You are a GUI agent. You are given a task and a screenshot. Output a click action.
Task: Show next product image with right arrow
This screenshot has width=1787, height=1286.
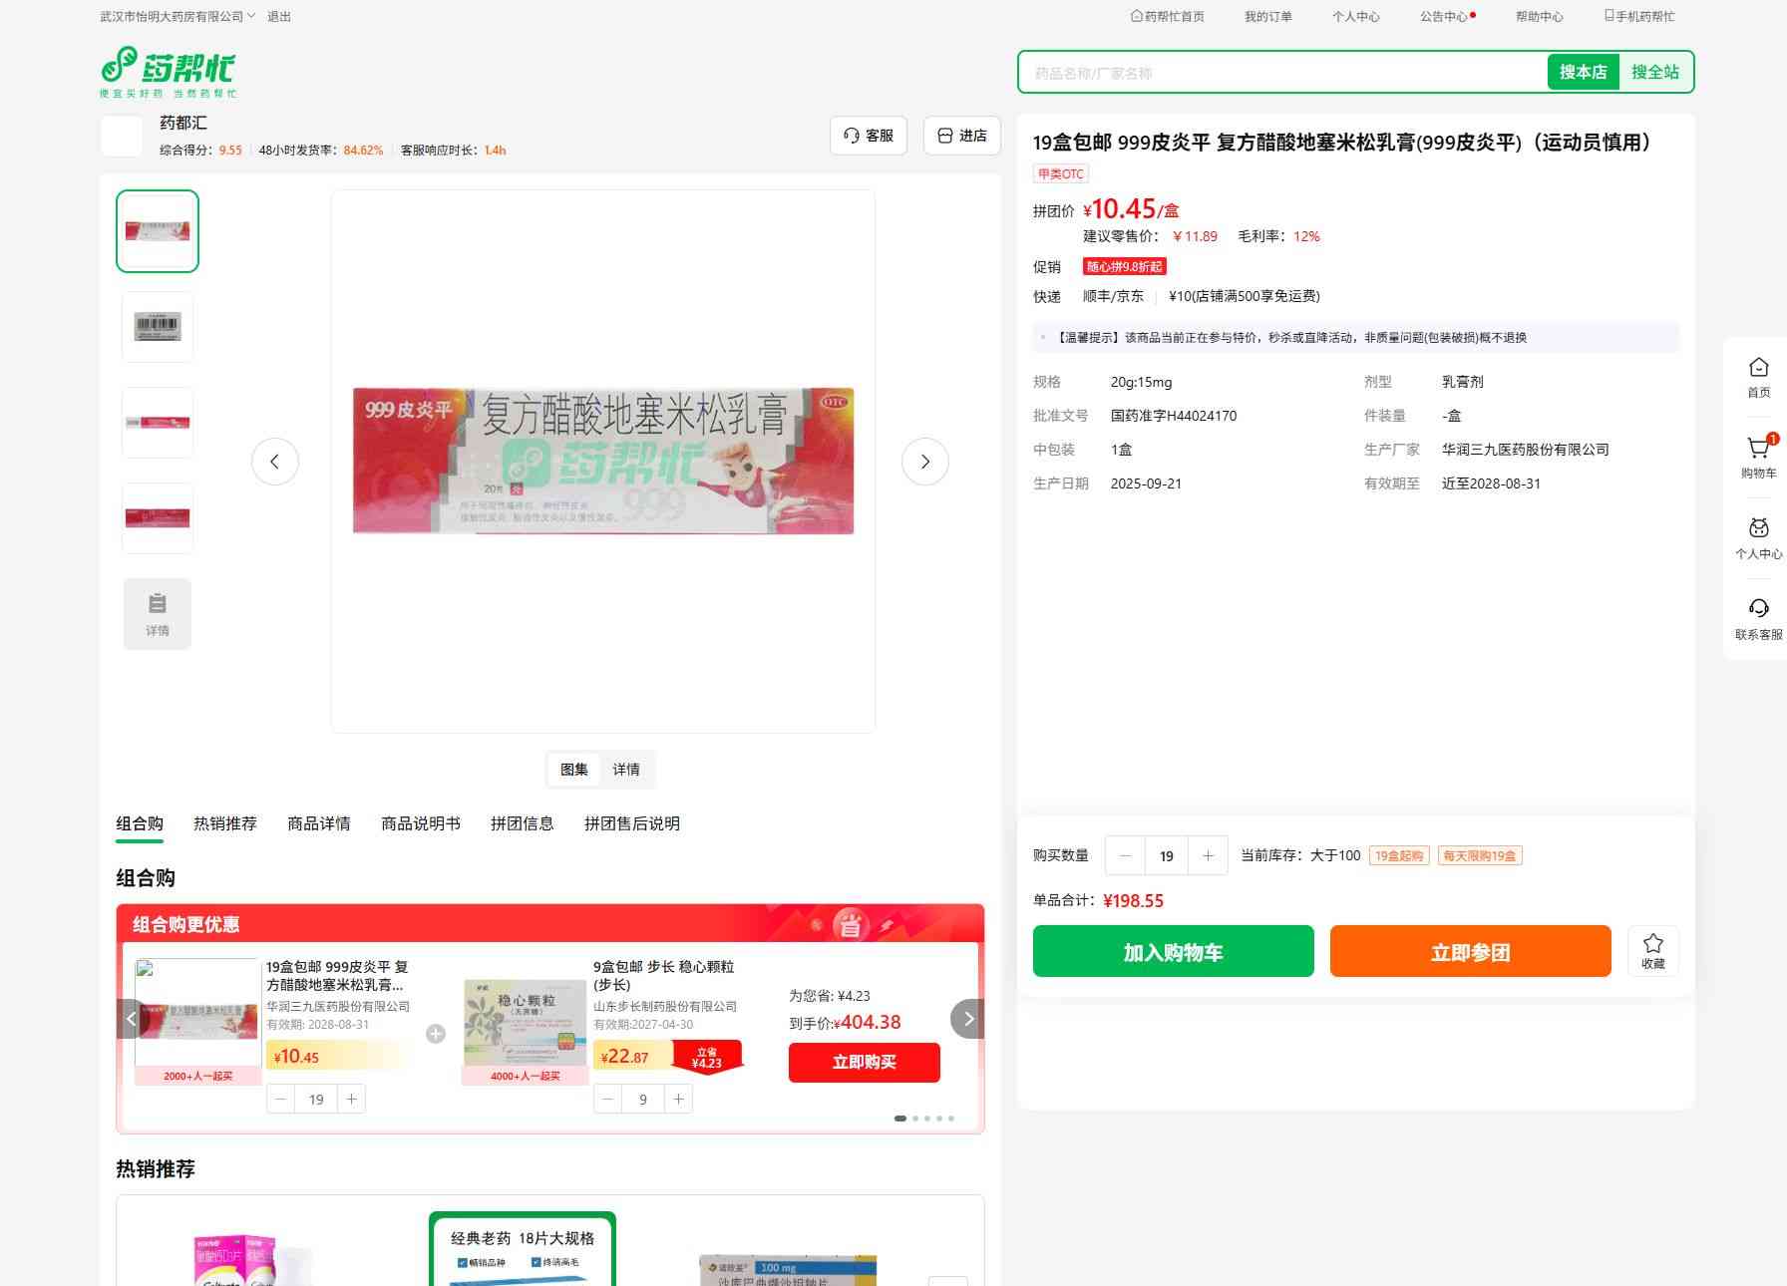click(924, 462)
